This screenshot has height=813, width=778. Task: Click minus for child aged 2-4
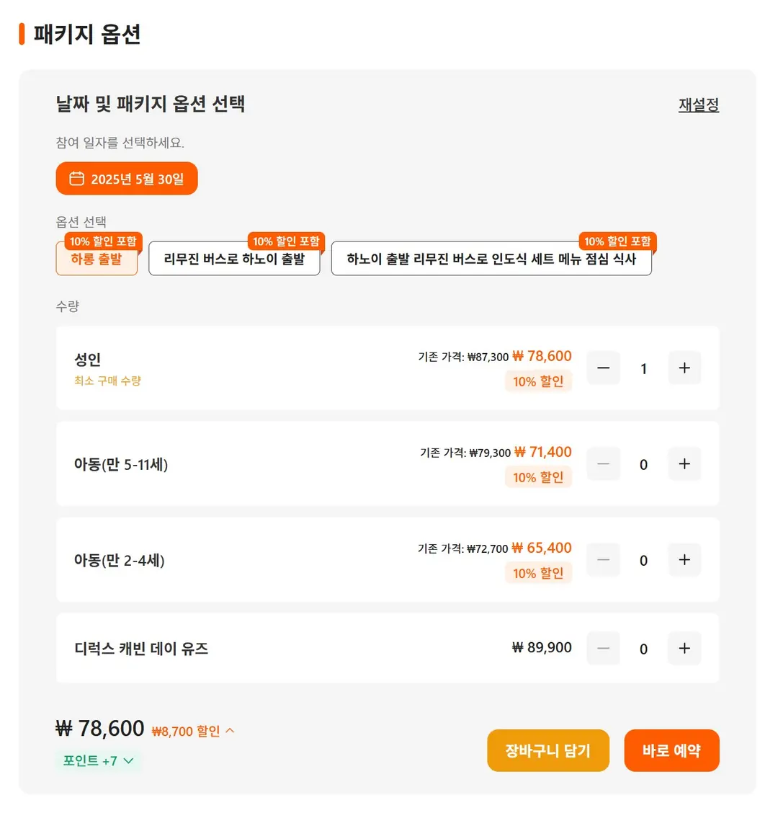(604, 559)
